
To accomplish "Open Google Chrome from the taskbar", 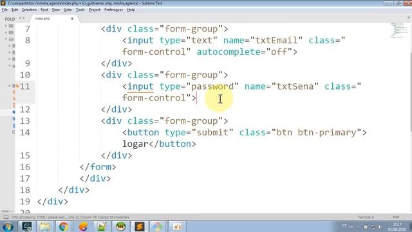I will pyautogui.click(x=64, y=227).
